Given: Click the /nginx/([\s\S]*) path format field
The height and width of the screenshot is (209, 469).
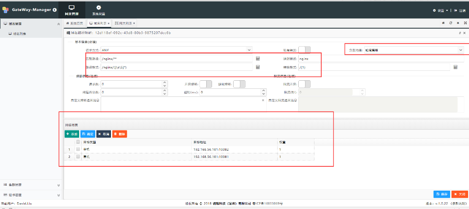Looking at the screenshot, I should (x=177, y=67).
